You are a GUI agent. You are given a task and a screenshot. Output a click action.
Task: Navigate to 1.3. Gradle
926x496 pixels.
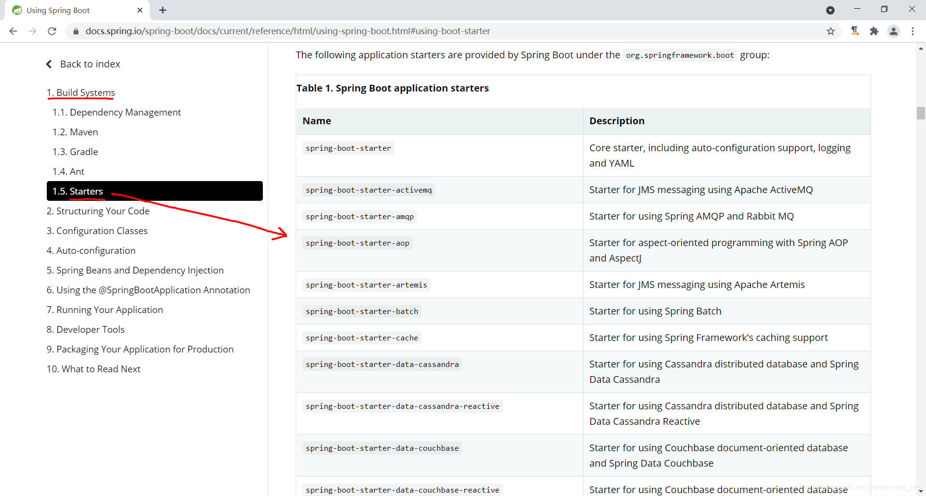(x=75, y=152)
